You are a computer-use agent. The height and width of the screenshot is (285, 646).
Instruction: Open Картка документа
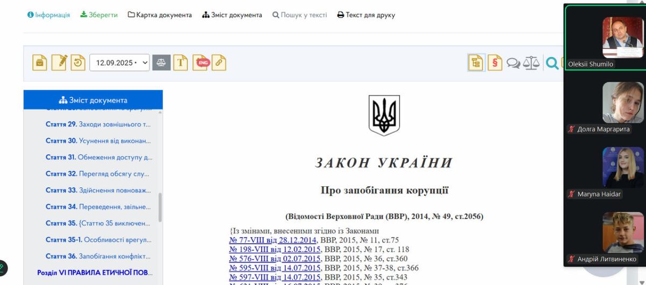(x=159, y=15)
